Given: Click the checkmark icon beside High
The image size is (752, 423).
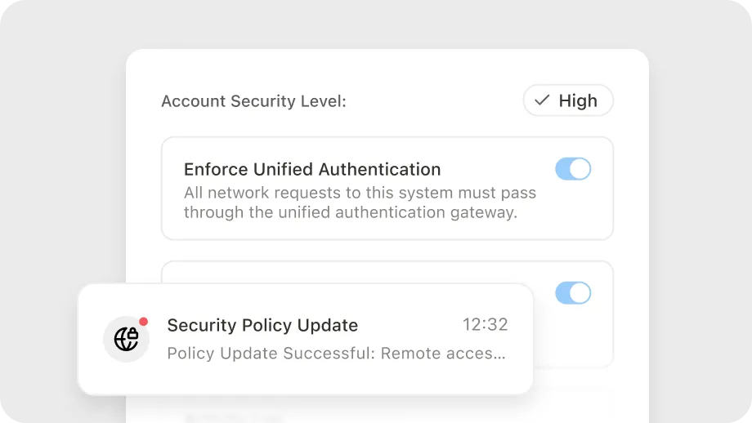Looking at the screenshot, I should tap(542, 100).
